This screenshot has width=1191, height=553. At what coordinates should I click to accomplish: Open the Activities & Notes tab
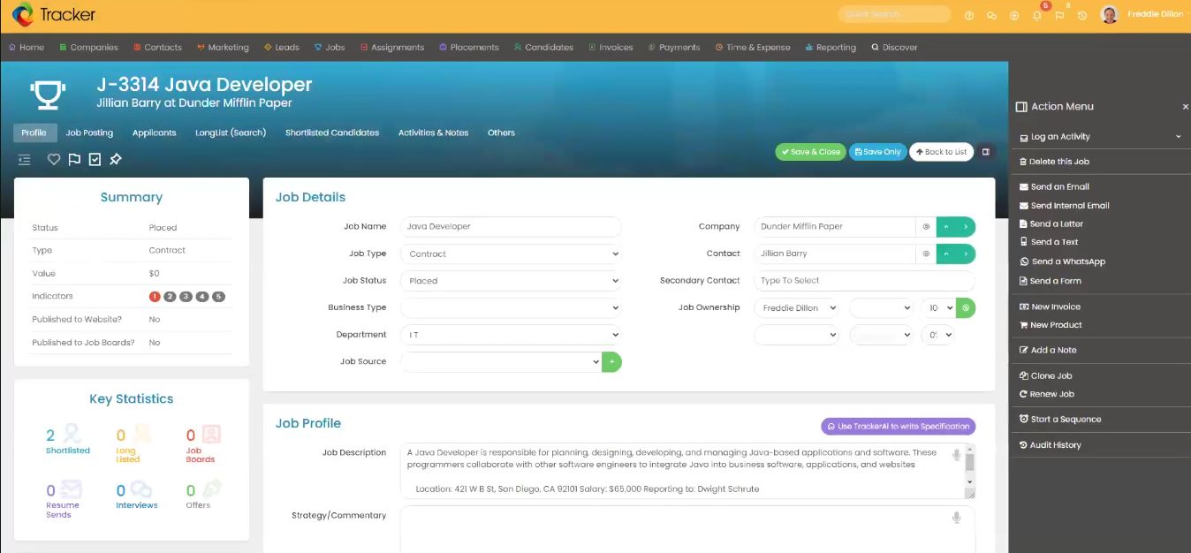(433, 133)
